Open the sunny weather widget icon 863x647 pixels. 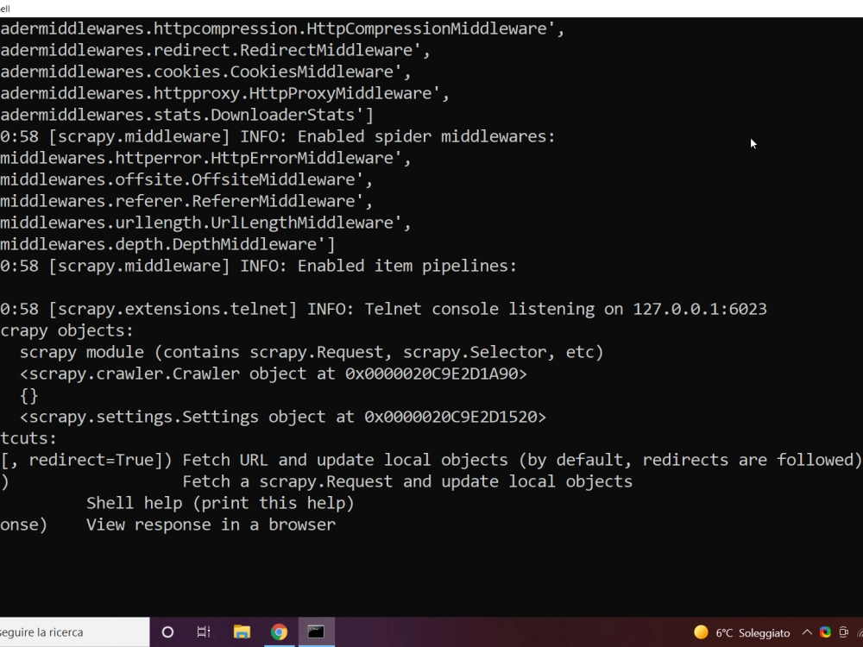[x=701, y=632]
